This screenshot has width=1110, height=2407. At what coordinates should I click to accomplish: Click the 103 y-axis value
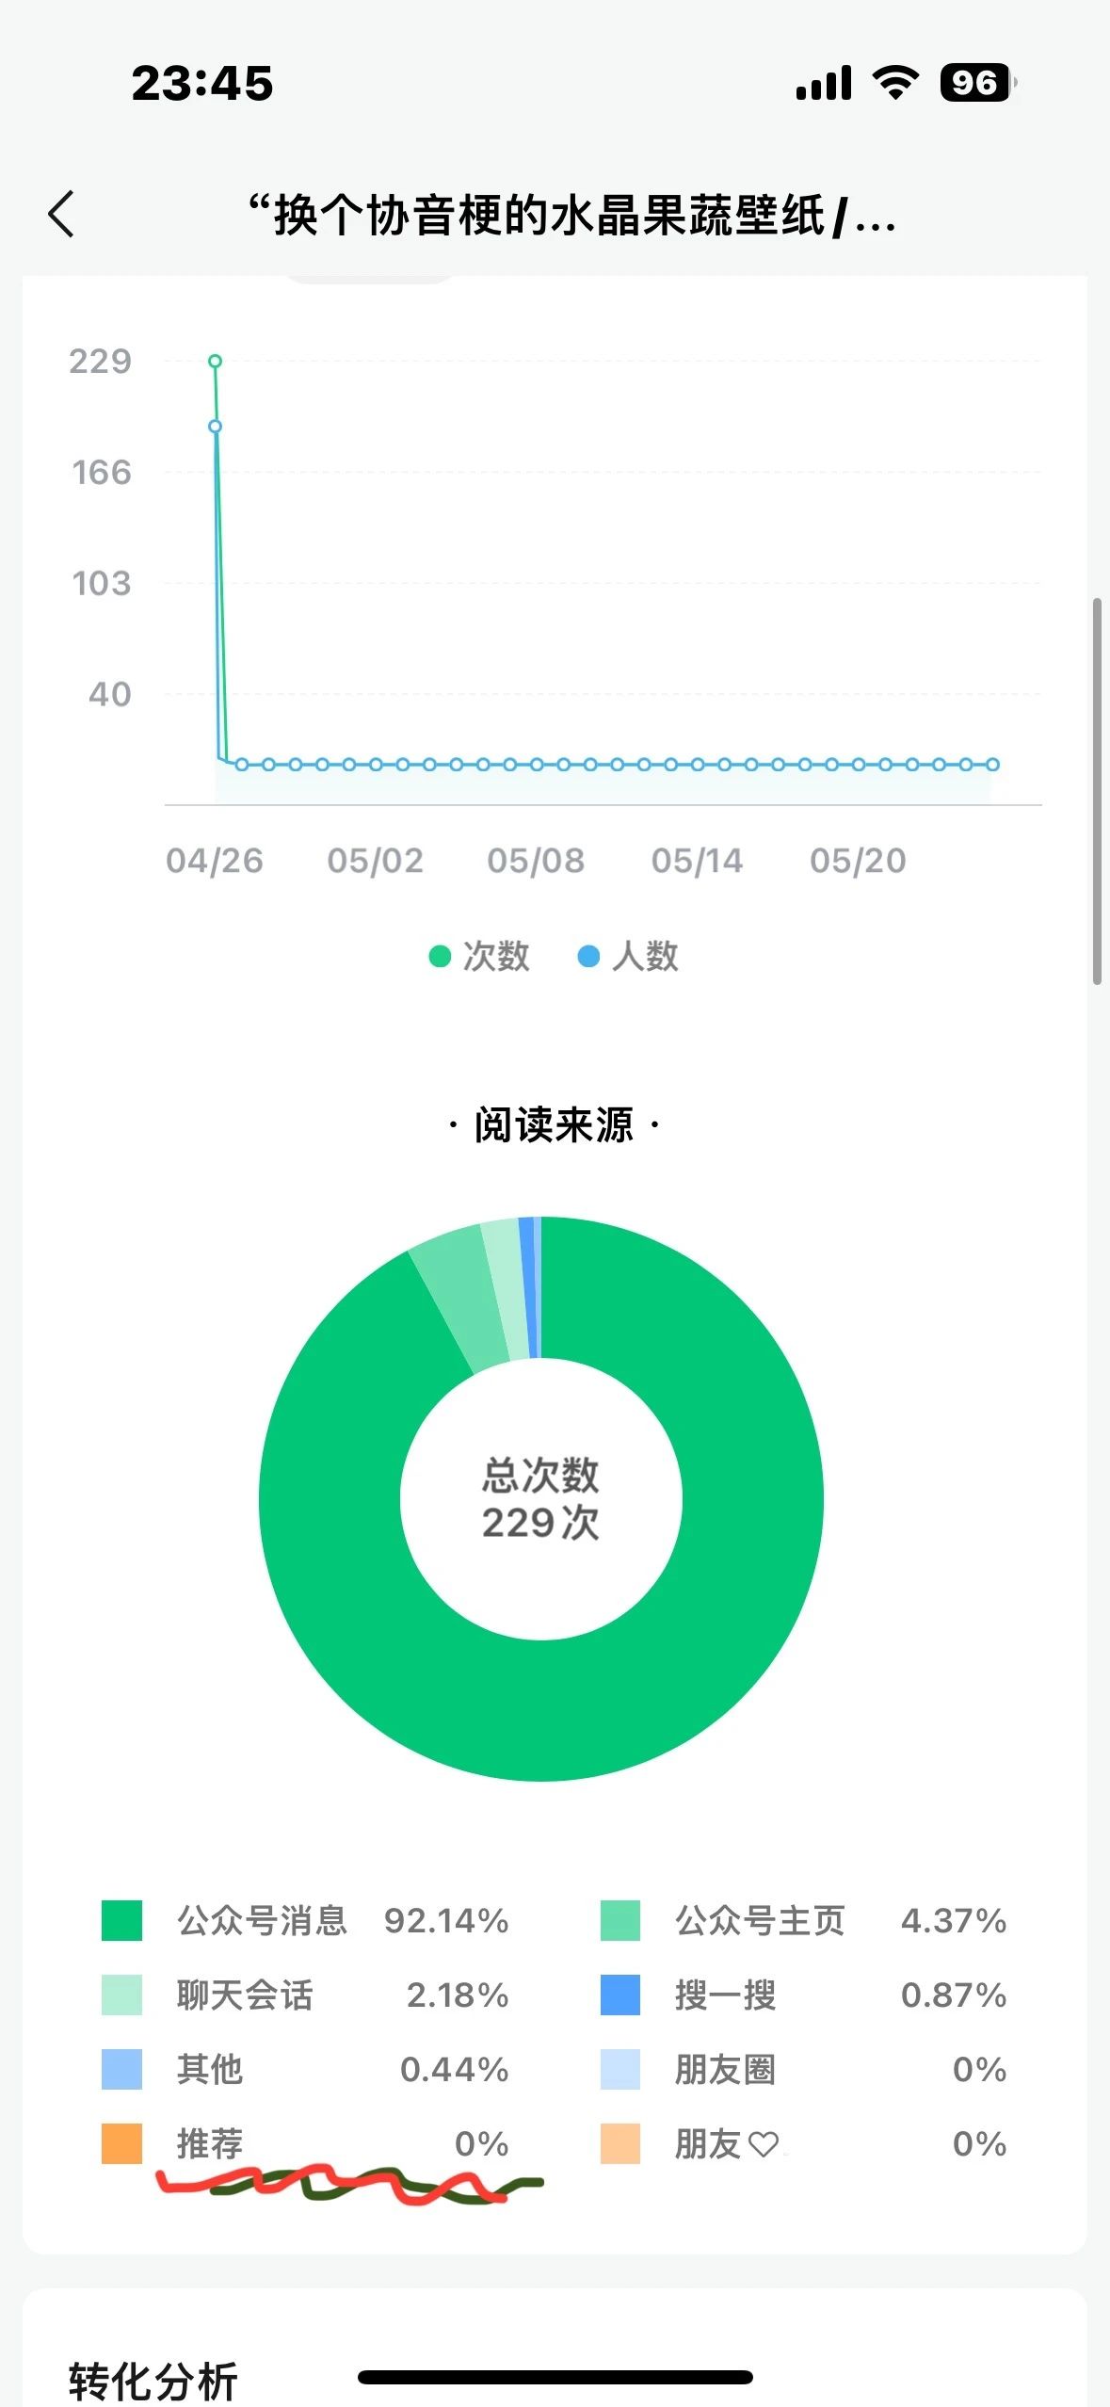coord(102,583)
